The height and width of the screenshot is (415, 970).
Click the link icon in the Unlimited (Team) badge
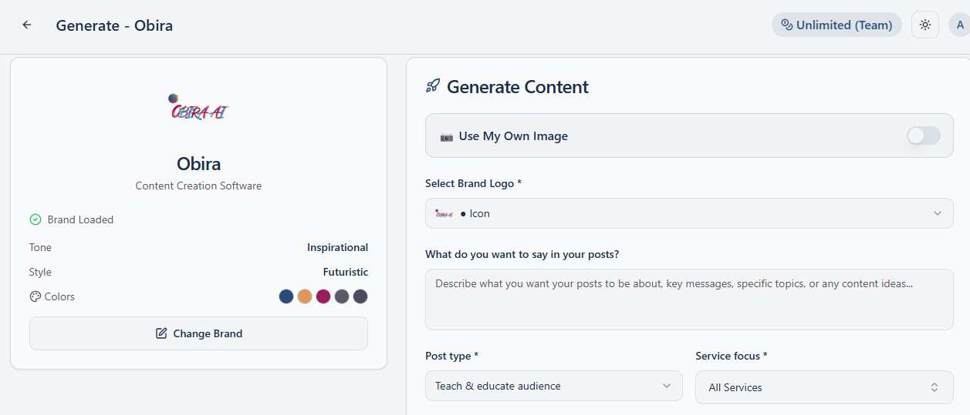coord(786,25)
